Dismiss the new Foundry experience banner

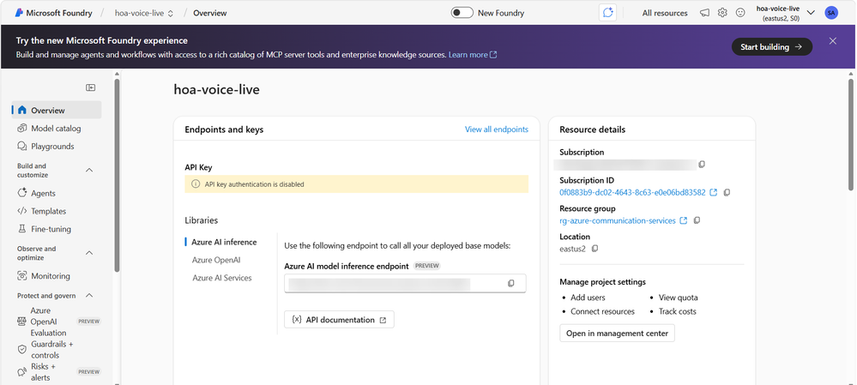(832, 41)
